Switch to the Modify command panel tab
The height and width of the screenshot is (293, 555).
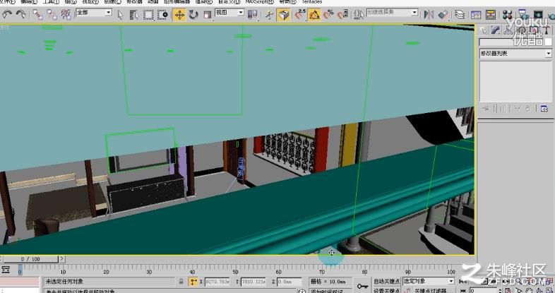coord(496,31)
